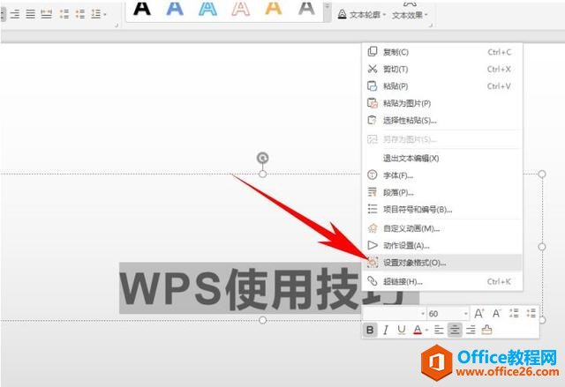
Task: Toggle right align in mini toolbar
Action: tap(471, 330)
